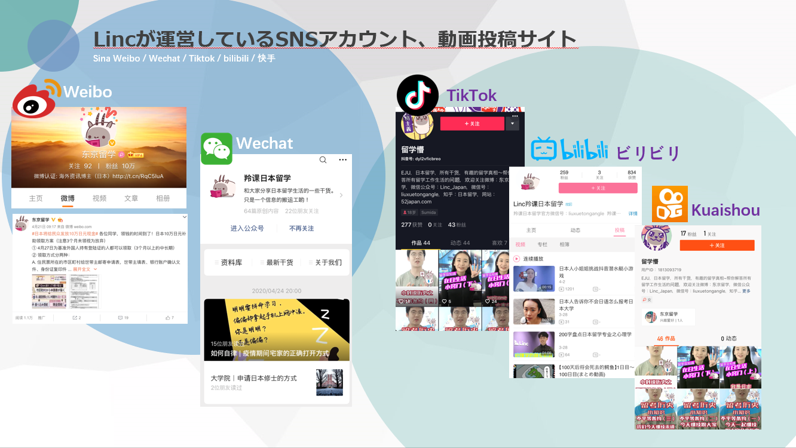Click TikTok profile avatar of 留学懵
This screenshot has width=796, height=448.
click(417, 124)
